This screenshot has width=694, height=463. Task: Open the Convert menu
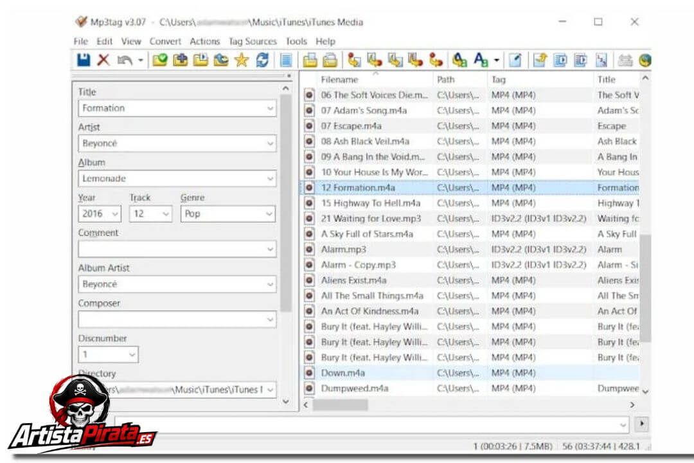coord(165,41)
